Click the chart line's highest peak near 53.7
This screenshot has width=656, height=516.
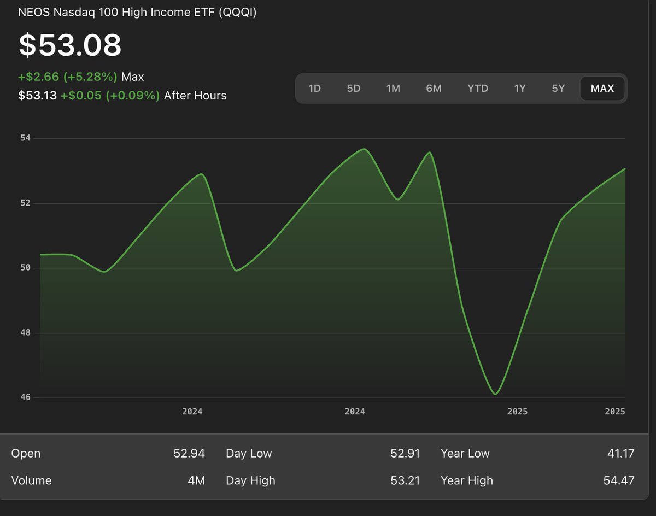click(x=364, y=149)
